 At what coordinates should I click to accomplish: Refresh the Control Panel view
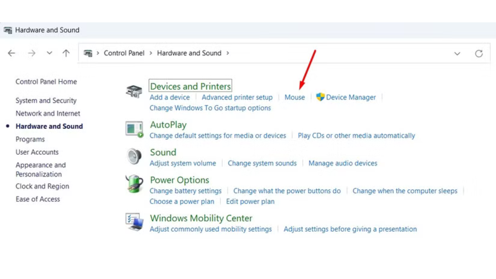[x=479, y=53]
